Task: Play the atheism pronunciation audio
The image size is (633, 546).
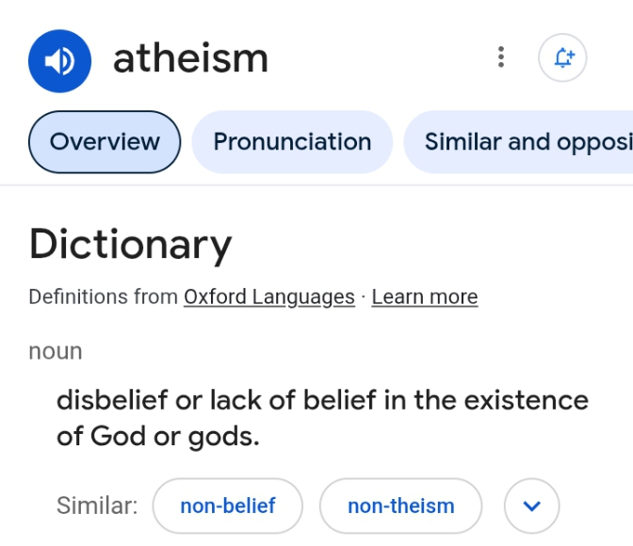Action: [59, 61]
